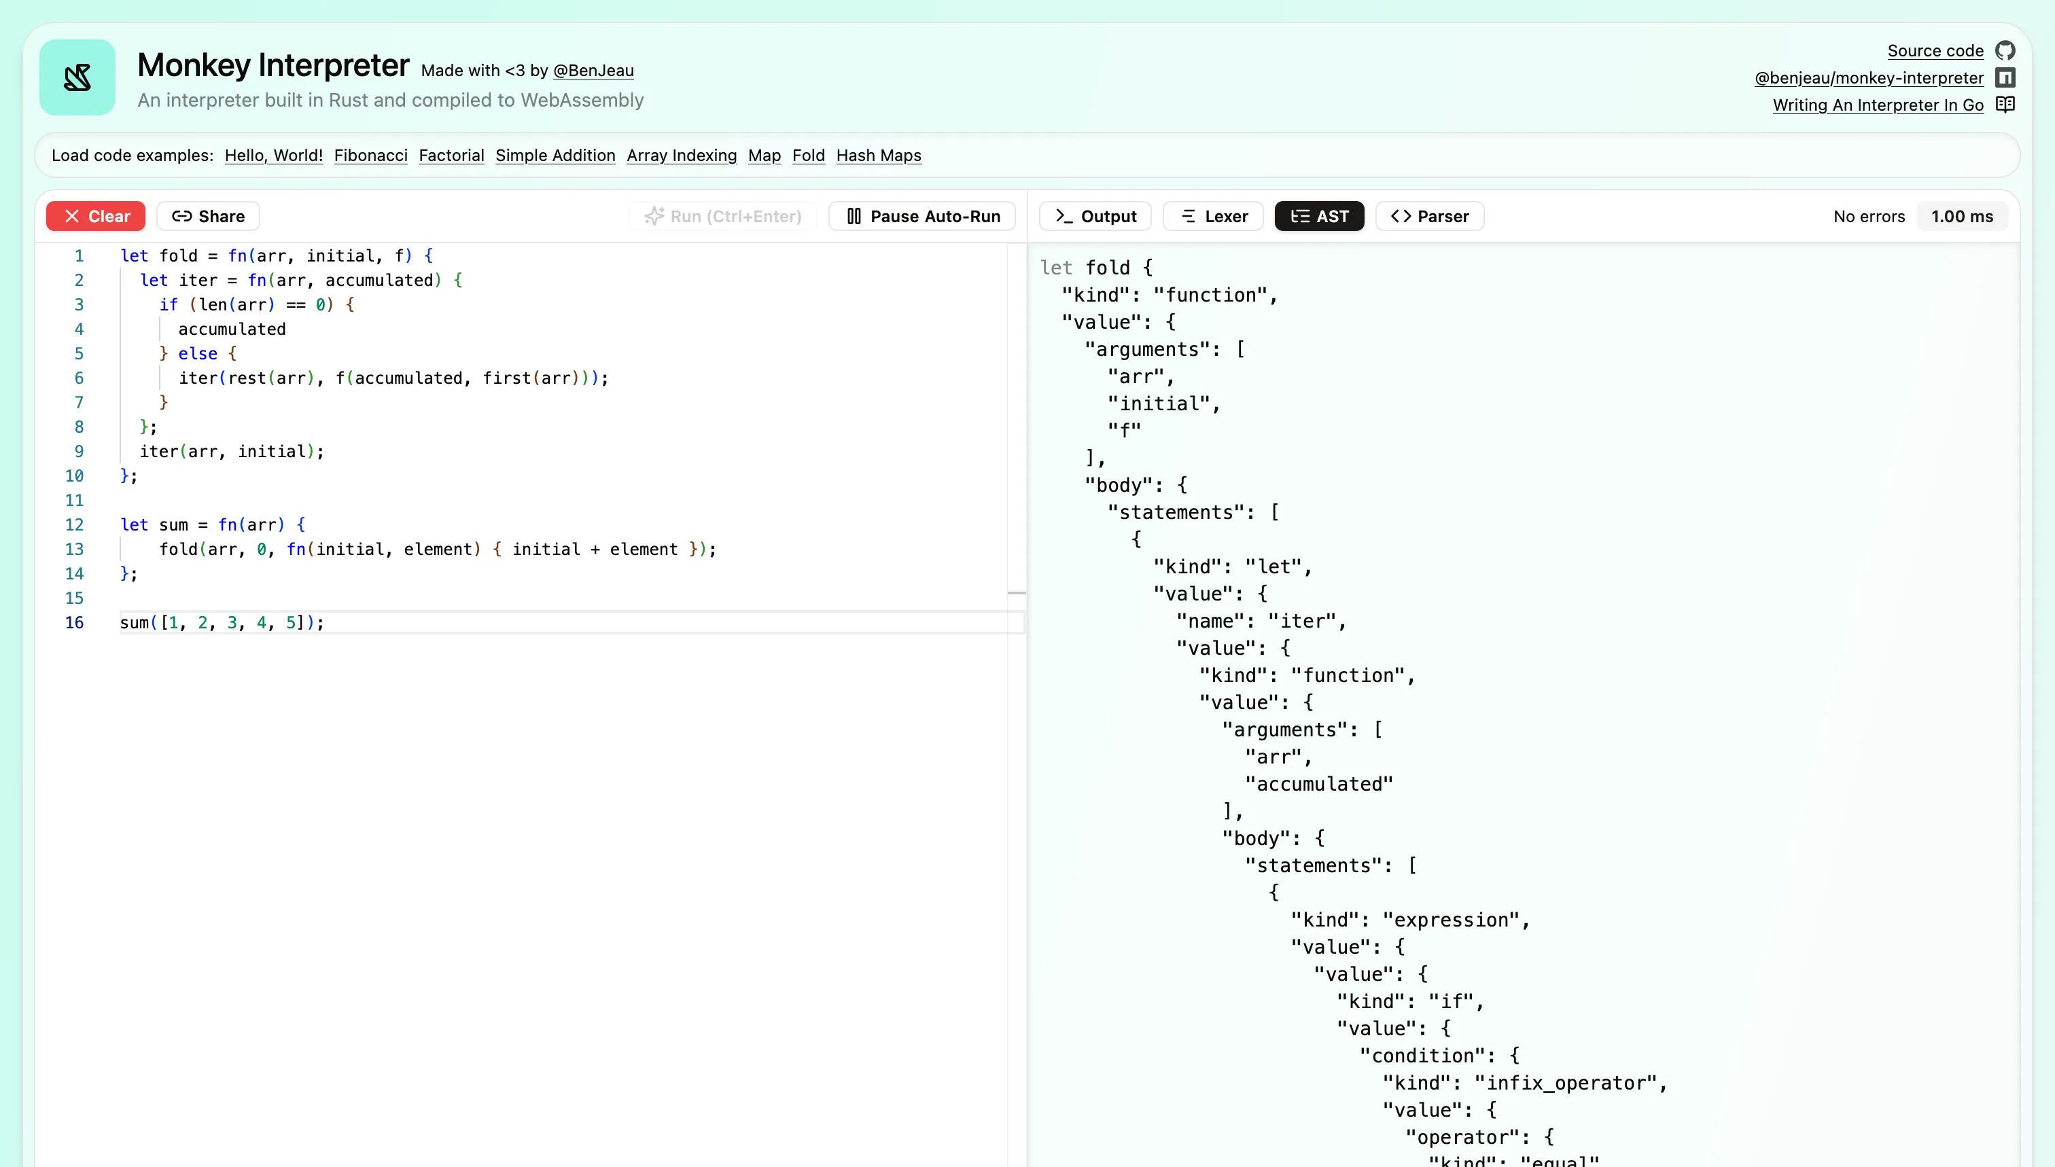Open the GitHub Source code icon
This screenshot has width=2055, height=1167.
click(x=2006, y=50)
